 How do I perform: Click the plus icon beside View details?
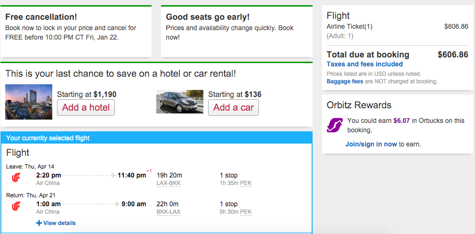pos(39,223)
